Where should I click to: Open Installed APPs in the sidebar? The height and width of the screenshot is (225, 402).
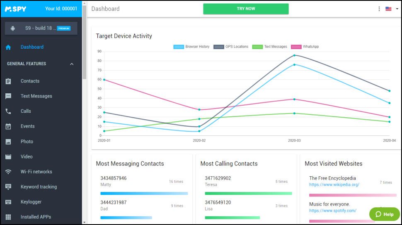click(x=36, y=217)
